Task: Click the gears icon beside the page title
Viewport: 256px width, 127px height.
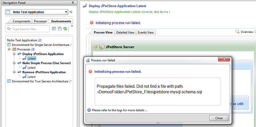Action: (x=85, y=6)
